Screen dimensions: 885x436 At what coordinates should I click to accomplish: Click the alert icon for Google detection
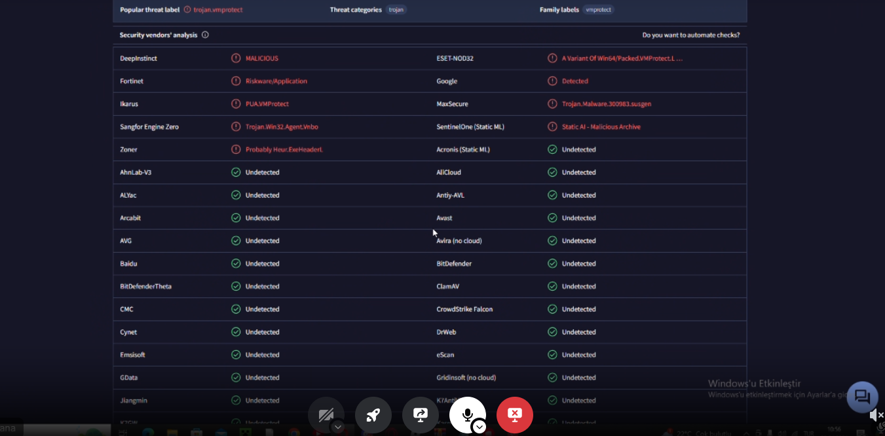(x=552, y=81)
